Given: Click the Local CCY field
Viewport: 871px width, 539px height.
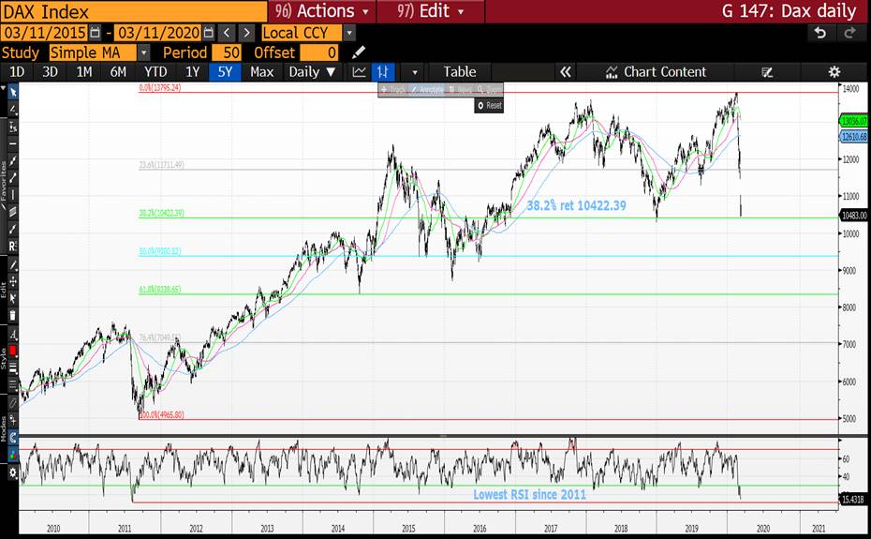Looking at the screenshot, I should [302, 33].
